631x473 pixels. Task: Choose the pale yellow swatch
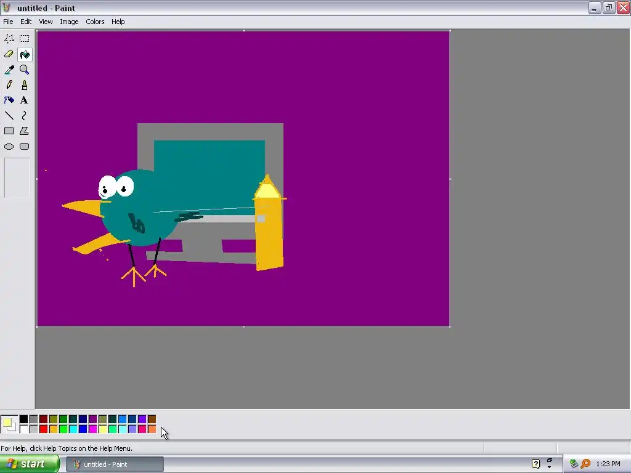[x=103, y=429]
